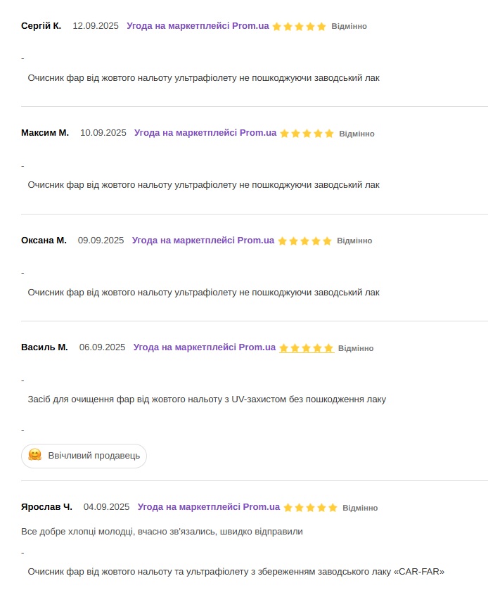Click Ярослав Ч. review comment text
Screen dimensions: 488x595
(162, 532)
